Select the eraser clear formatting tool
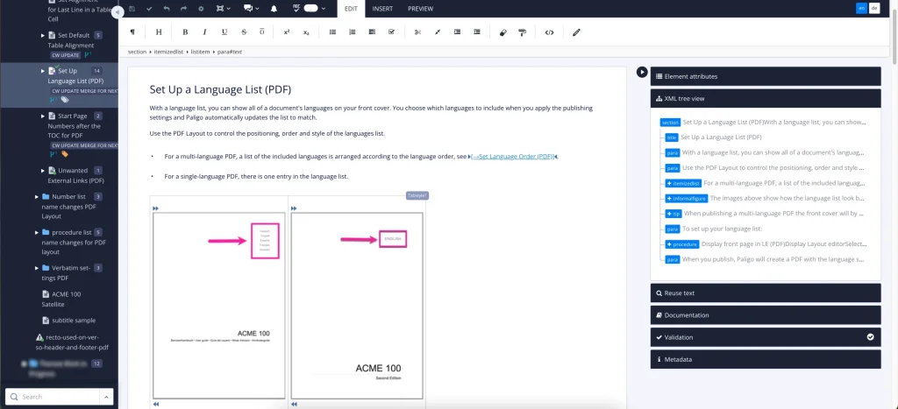This screenshot has width=898, height=409. (x=502, y=32)
